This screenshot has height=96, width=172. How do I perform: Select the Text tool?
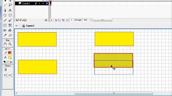pyautogui.click(x=10, y=10)
